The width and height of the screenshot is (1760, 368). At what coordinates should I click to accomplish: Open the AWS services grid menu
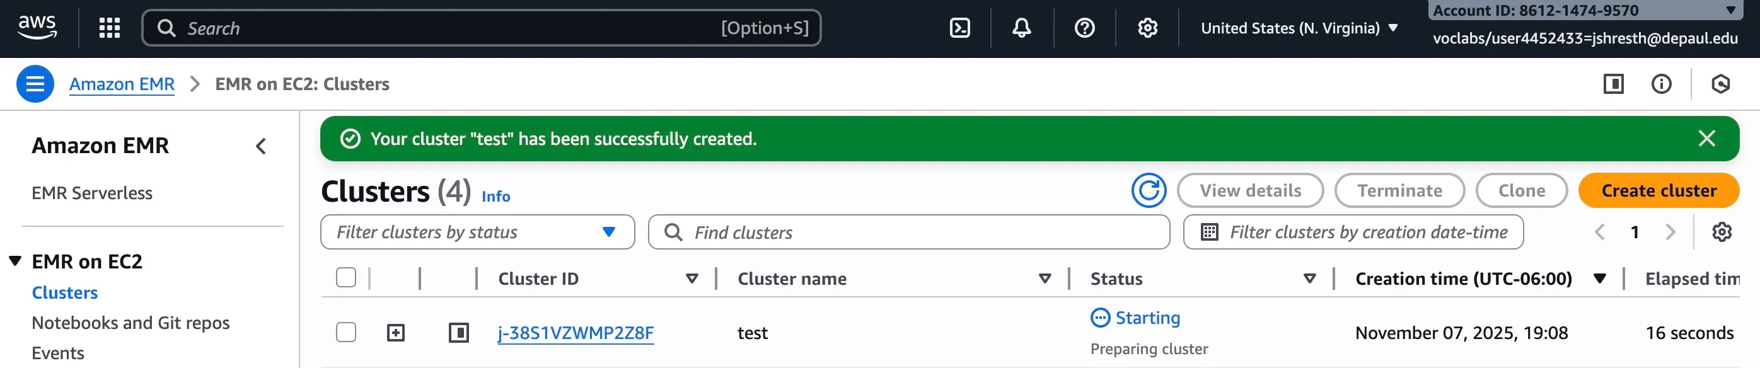pyautogui.click(x=109, y=28)
